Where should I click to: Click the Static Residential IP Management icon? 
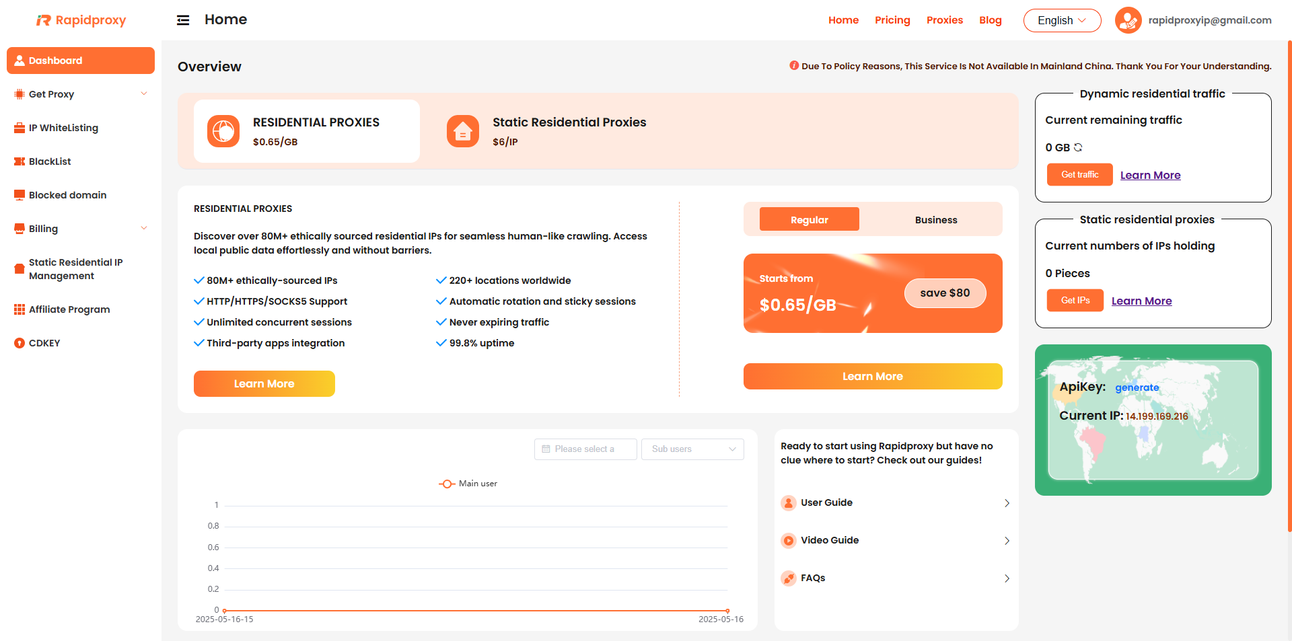click(20, 269)
